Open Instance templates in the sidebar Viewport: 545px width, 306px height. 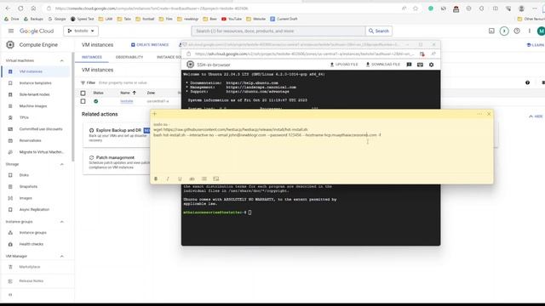tap(36, 83)
